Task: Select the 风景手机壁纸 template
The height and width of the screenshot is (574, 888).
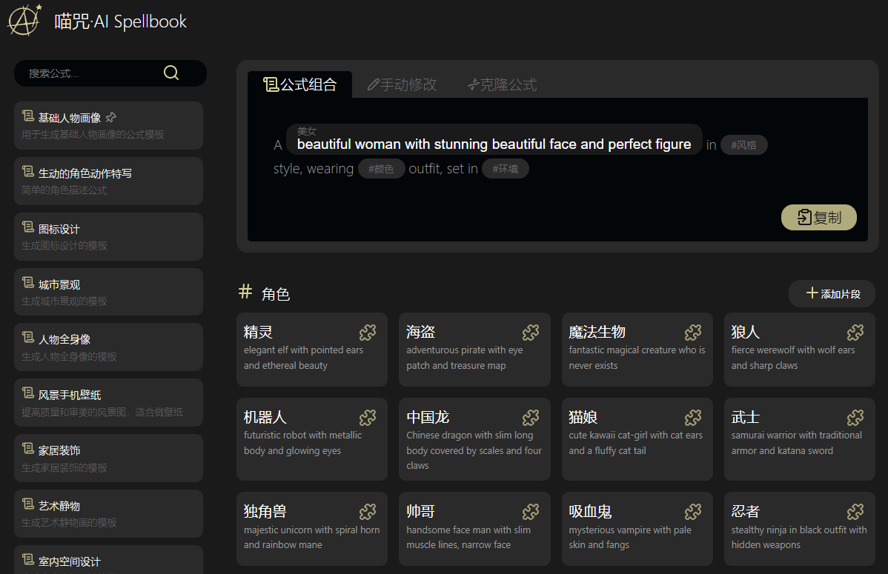Action: 109,402
